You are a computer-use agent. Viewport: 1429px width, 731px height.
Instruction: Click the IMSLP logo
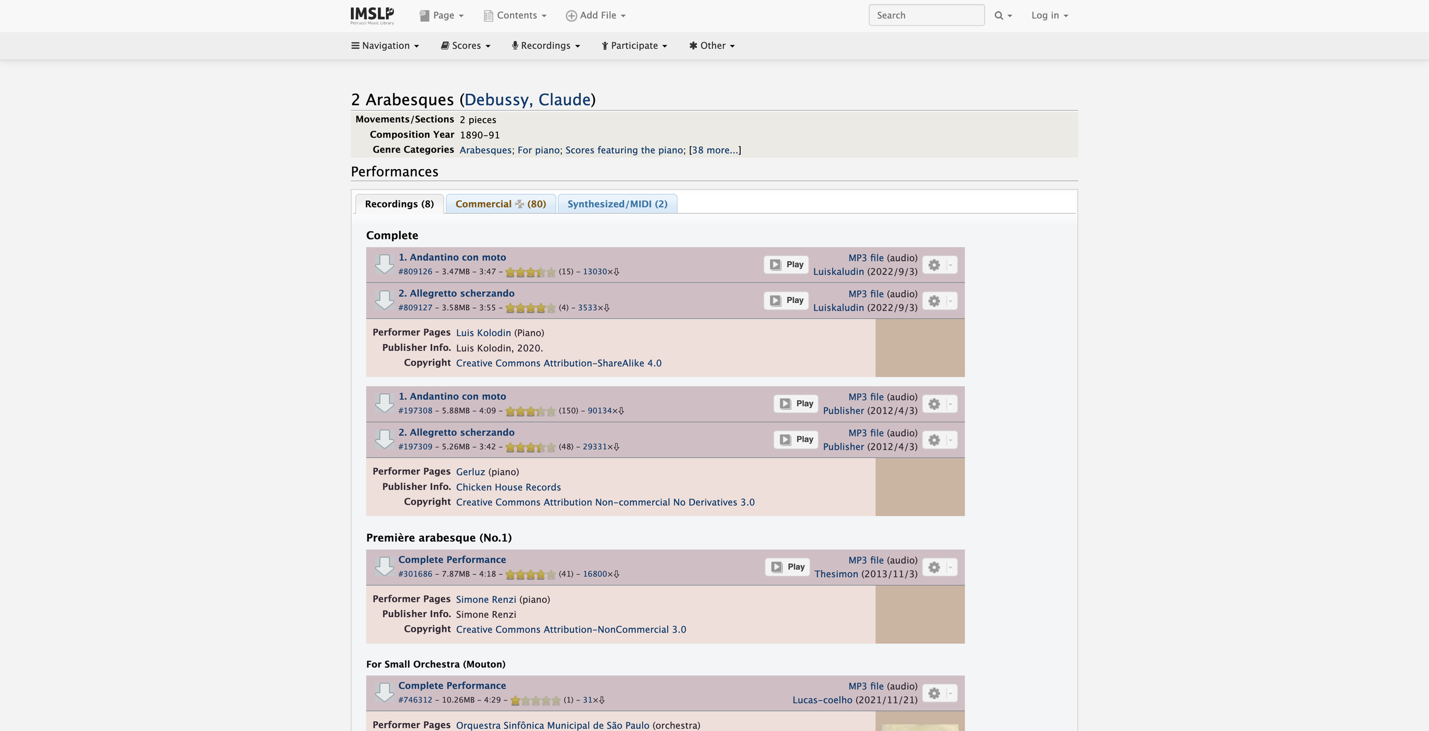(372, 15)
